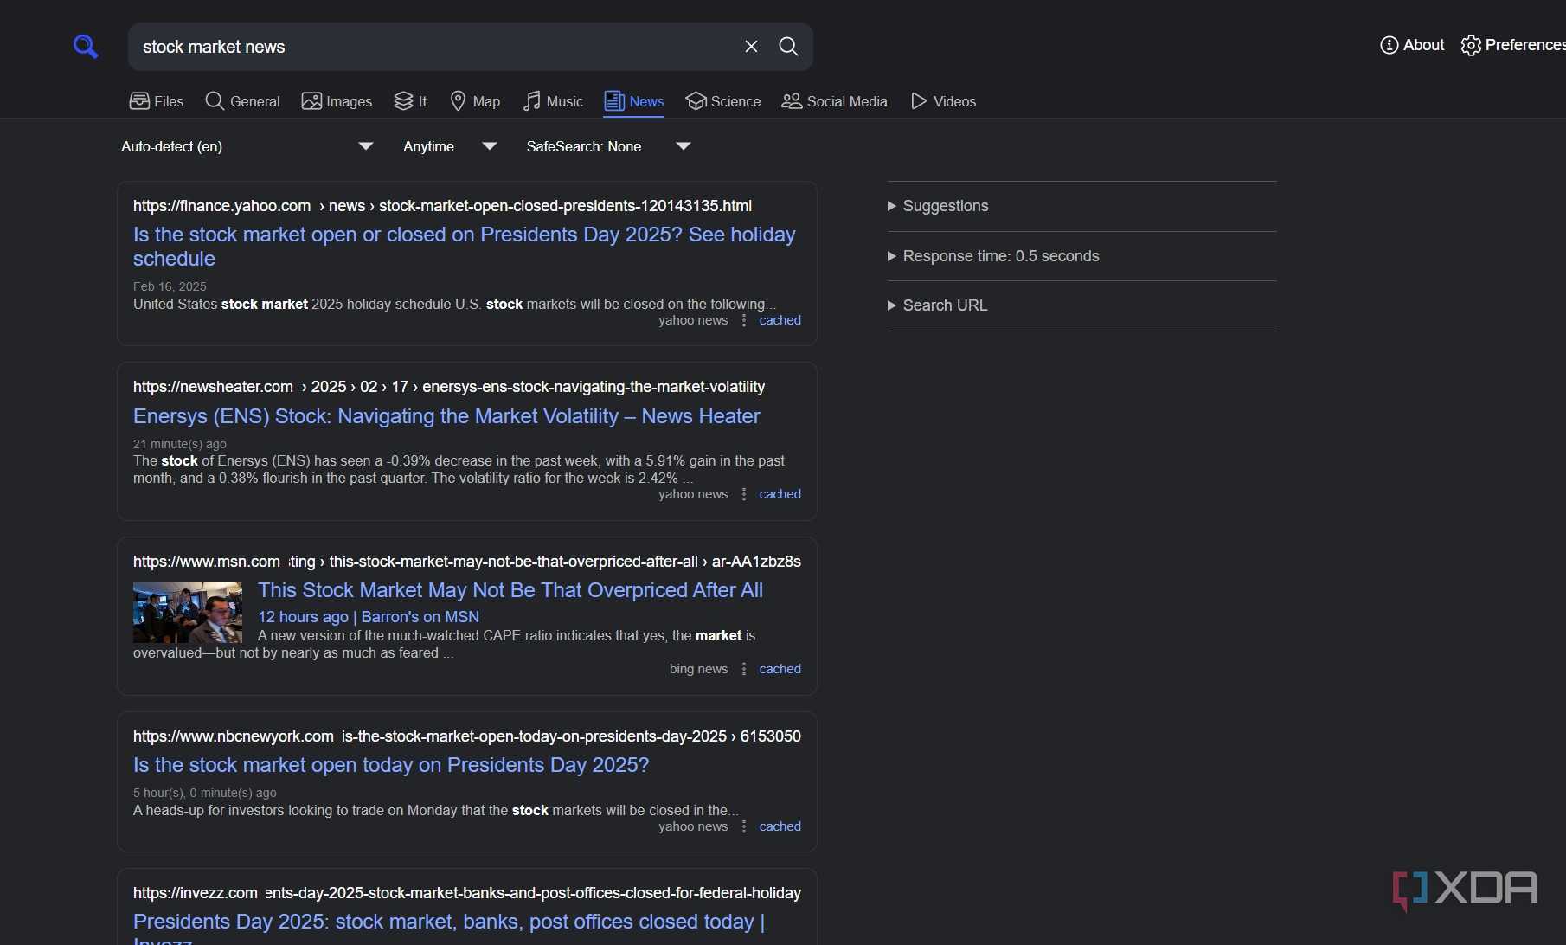
Task: Click the finance.yahoo.com result URL
Action: click(442, 206)
